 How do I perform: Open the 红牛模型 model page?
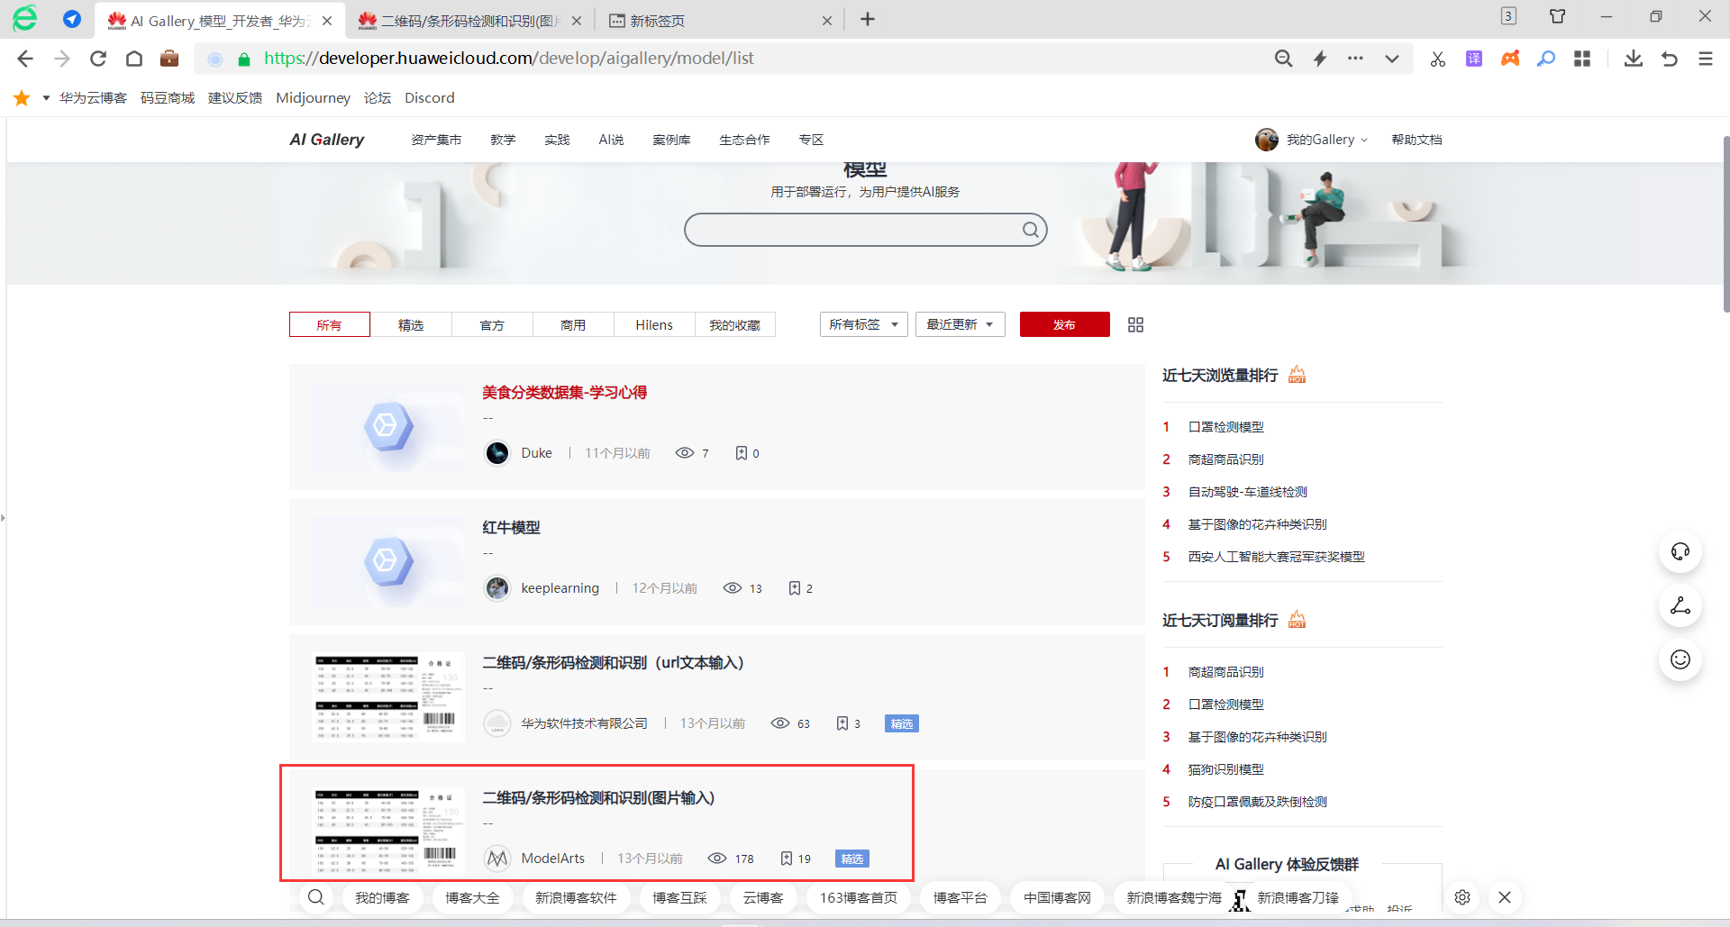click(x=511, y=527)
